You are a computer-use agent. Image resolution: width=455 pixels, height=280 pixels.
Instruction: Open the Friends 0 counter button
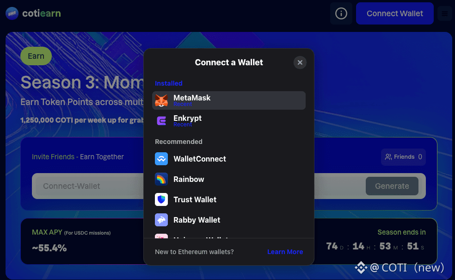(x=403, y=157)
